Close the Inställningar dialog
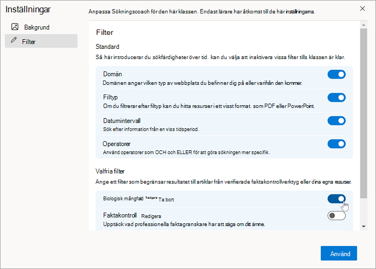 (x=363, y=9)
